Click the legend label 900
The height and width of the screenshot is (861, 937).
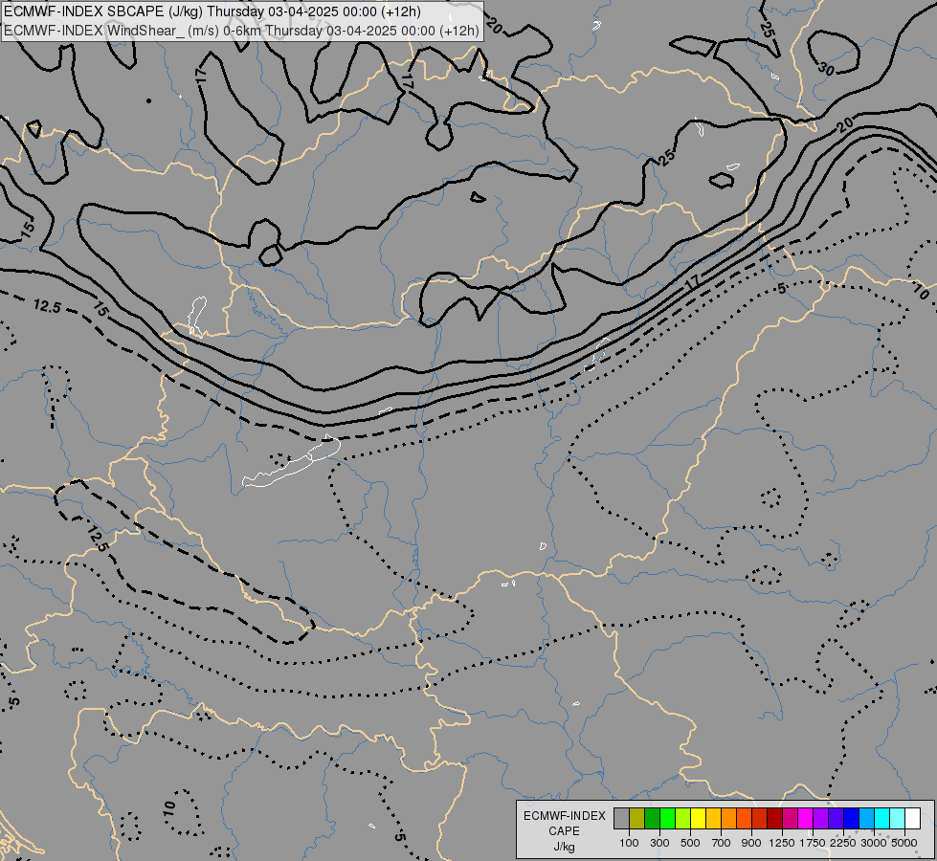coord(751,843)
